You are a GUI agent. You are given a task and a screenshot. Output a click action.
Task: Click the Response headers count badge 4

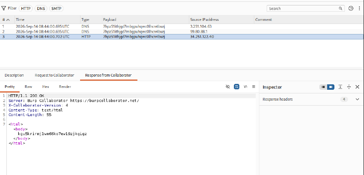tap(344, 99)
